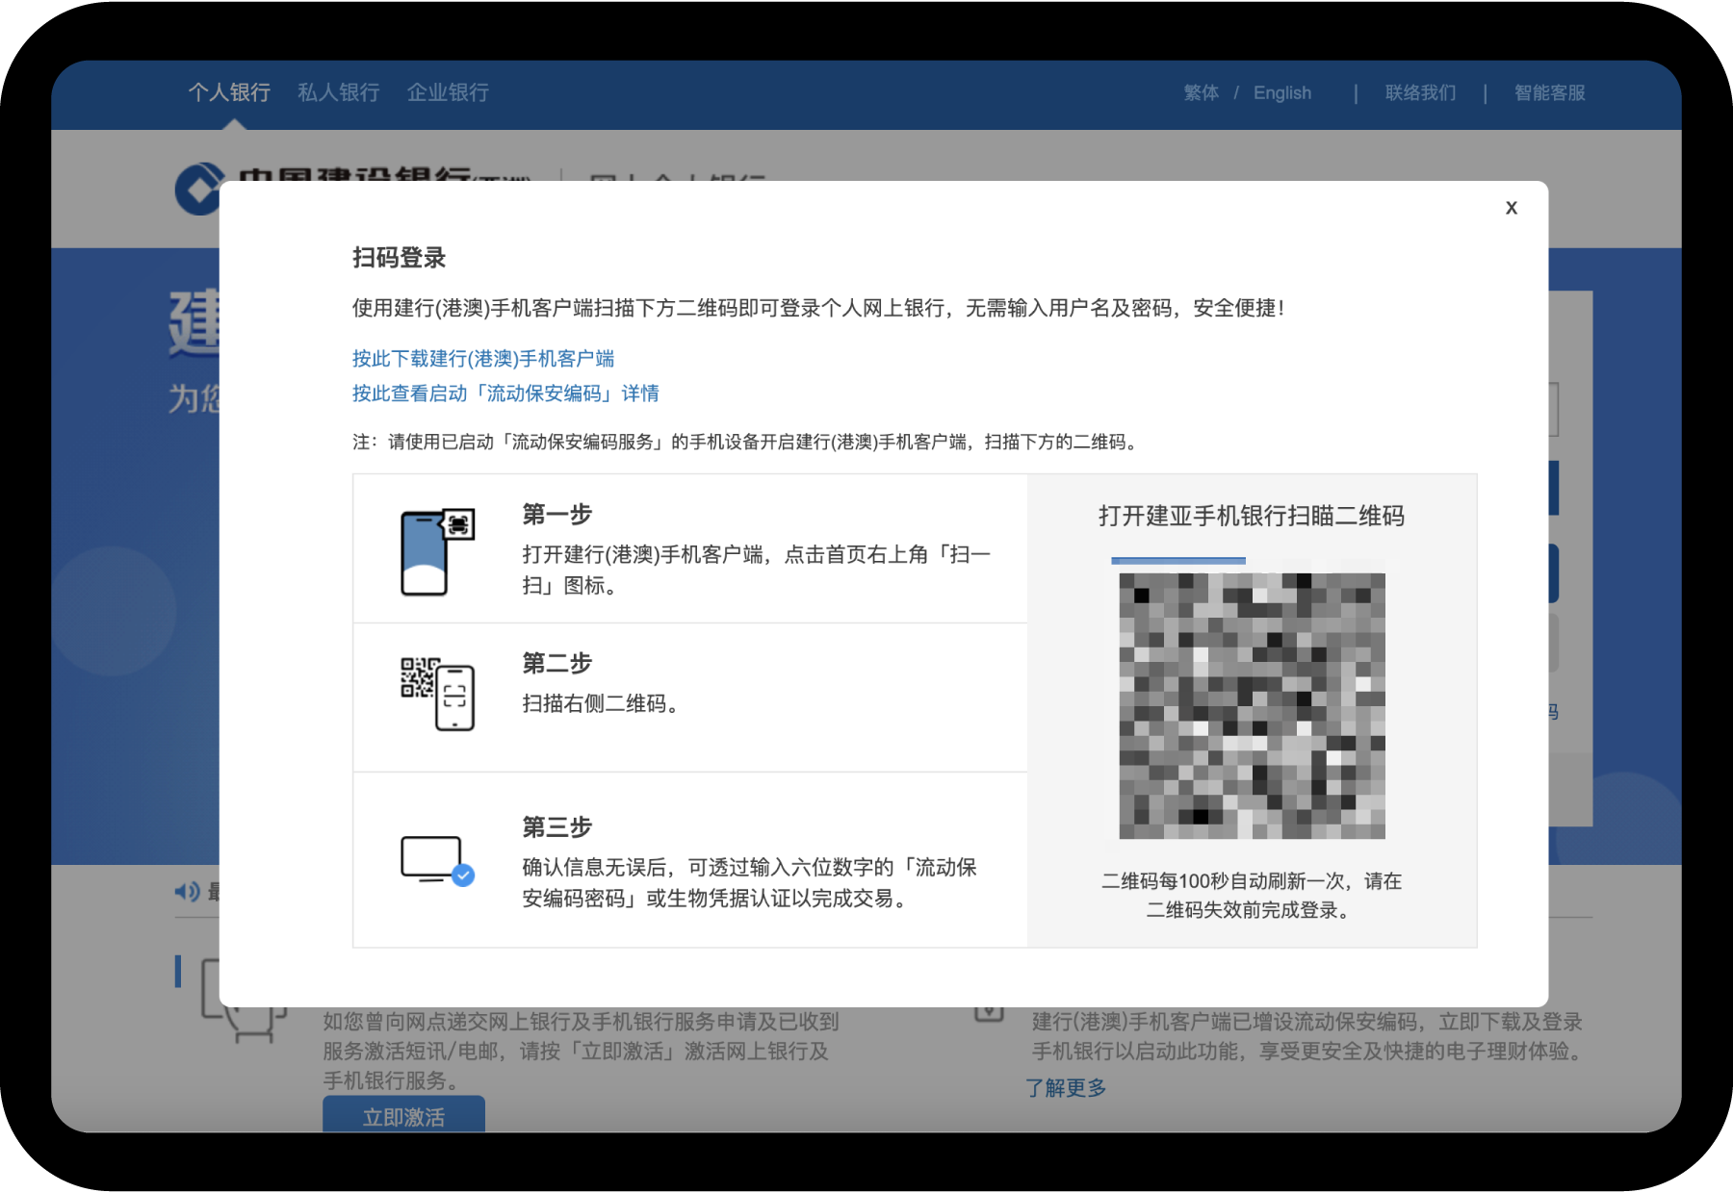
Task: Switch language to English
Action: (1282, 93)
